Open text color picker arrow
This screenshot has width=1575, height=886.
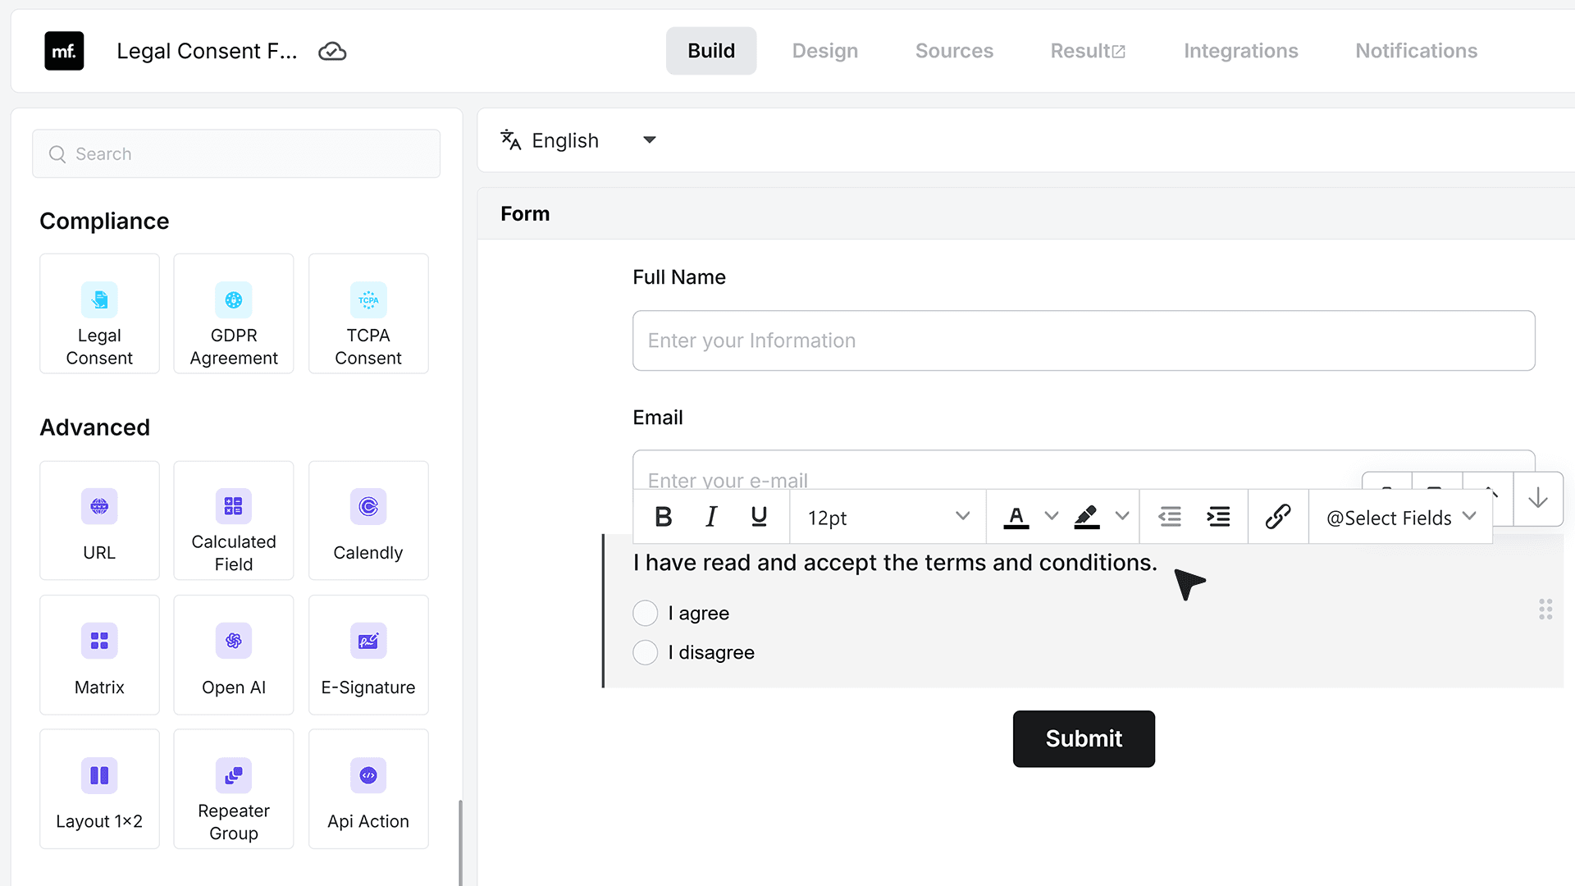pyautogui.click(x=1051, y=516)
